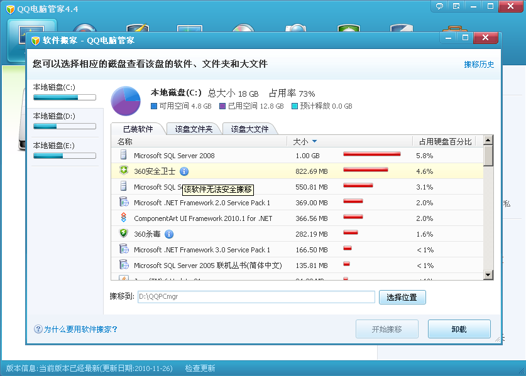Click cyan 预计释放 legend swatch
526x376 pixels.
(x=295, y=106)
